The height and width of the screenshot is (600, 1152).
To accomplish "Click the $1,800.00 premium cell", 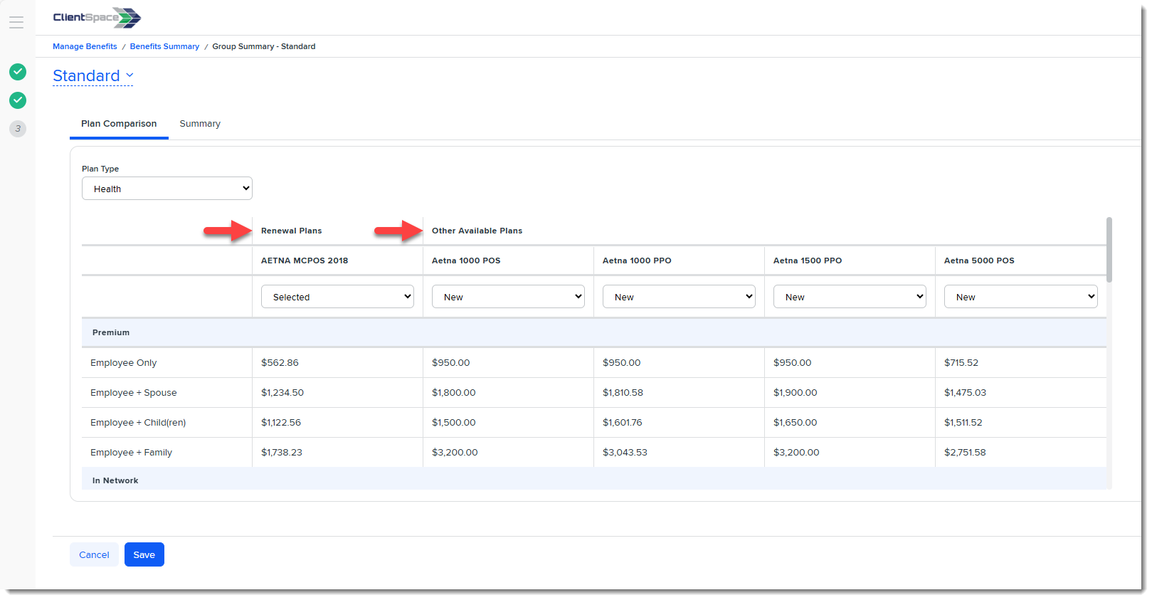I will [454, 392].
